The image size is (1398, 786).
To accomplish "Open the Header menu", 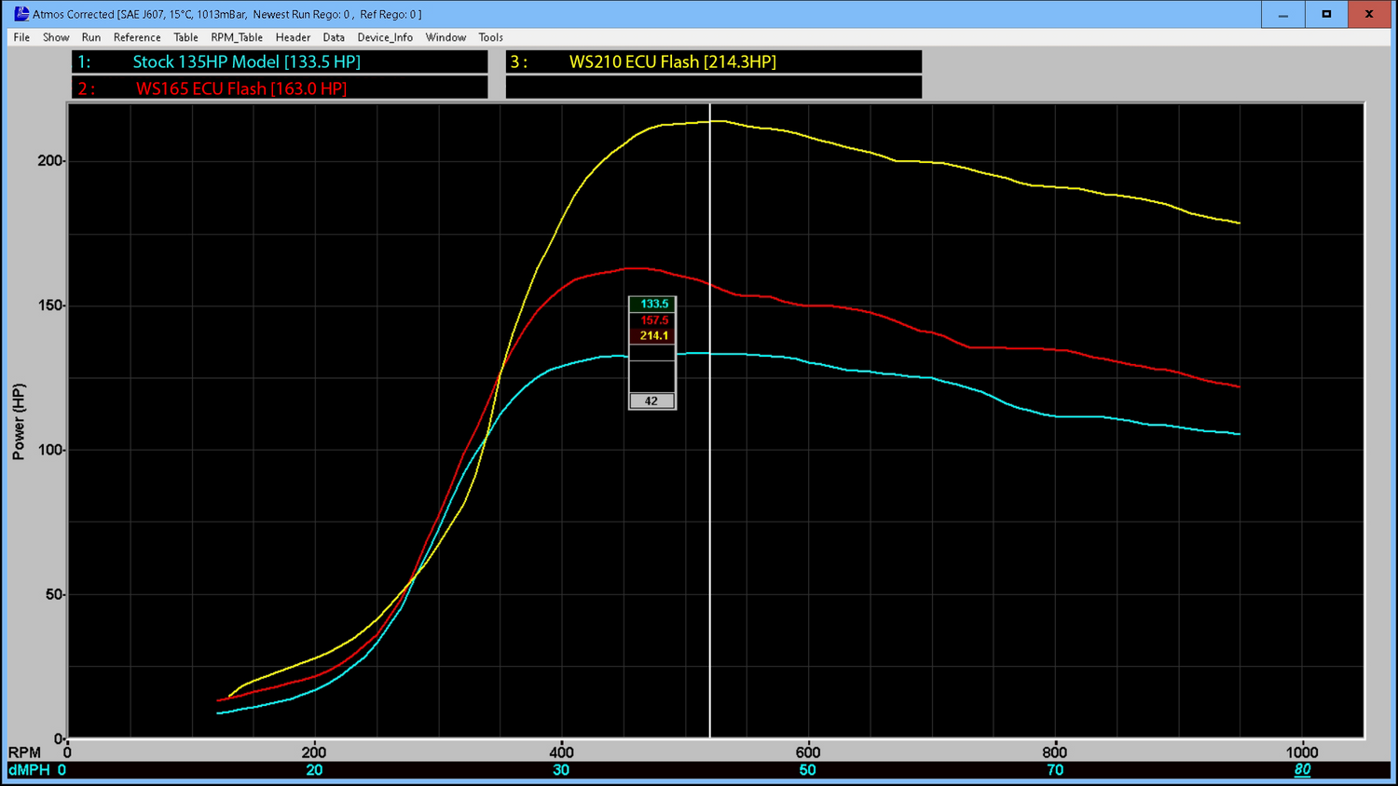I will (x=293, y=37).
